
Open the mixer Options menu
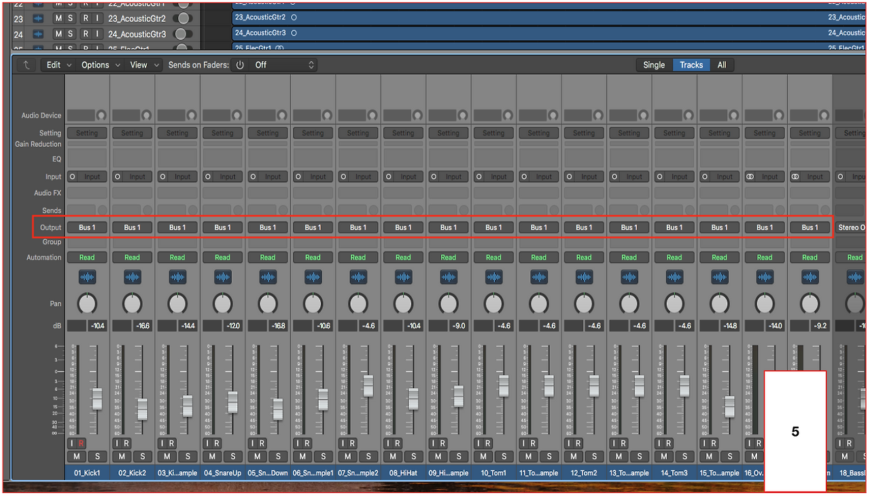[101, 65]
